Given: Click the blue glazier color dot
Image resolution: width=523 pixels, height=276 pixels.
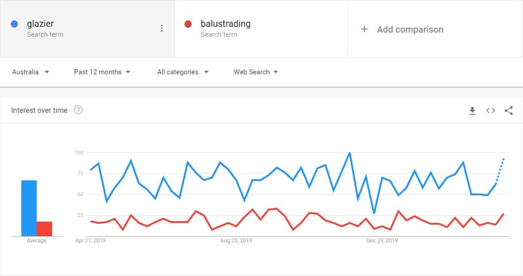Looking at the screenshot, I should point(15,24).
